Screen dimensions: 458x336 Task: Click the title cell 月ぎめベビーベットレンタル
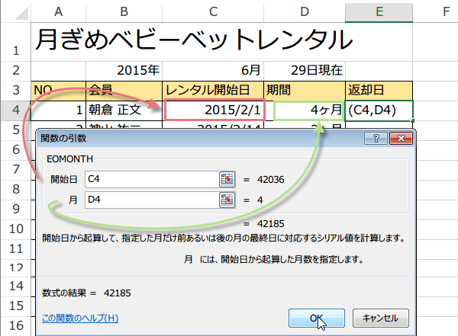click(194, 40)
